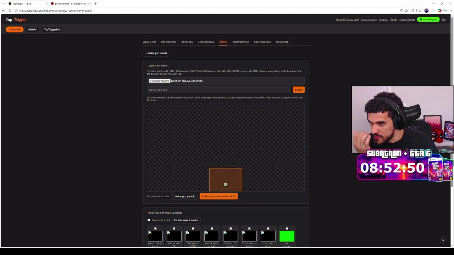The image size is (454, 255).
Task: Expand the chevron beside Copilot Chat
Action: (450, 11)
